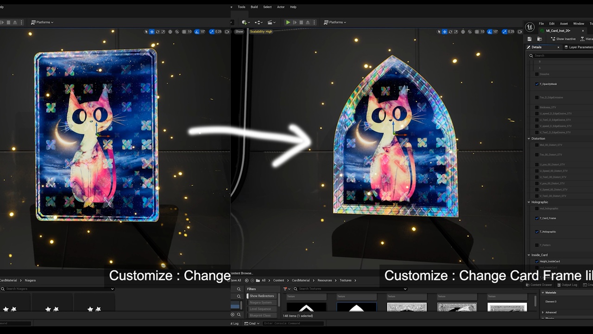Click the Details panel search field
593x334 pixels.
tap(561, 56)
